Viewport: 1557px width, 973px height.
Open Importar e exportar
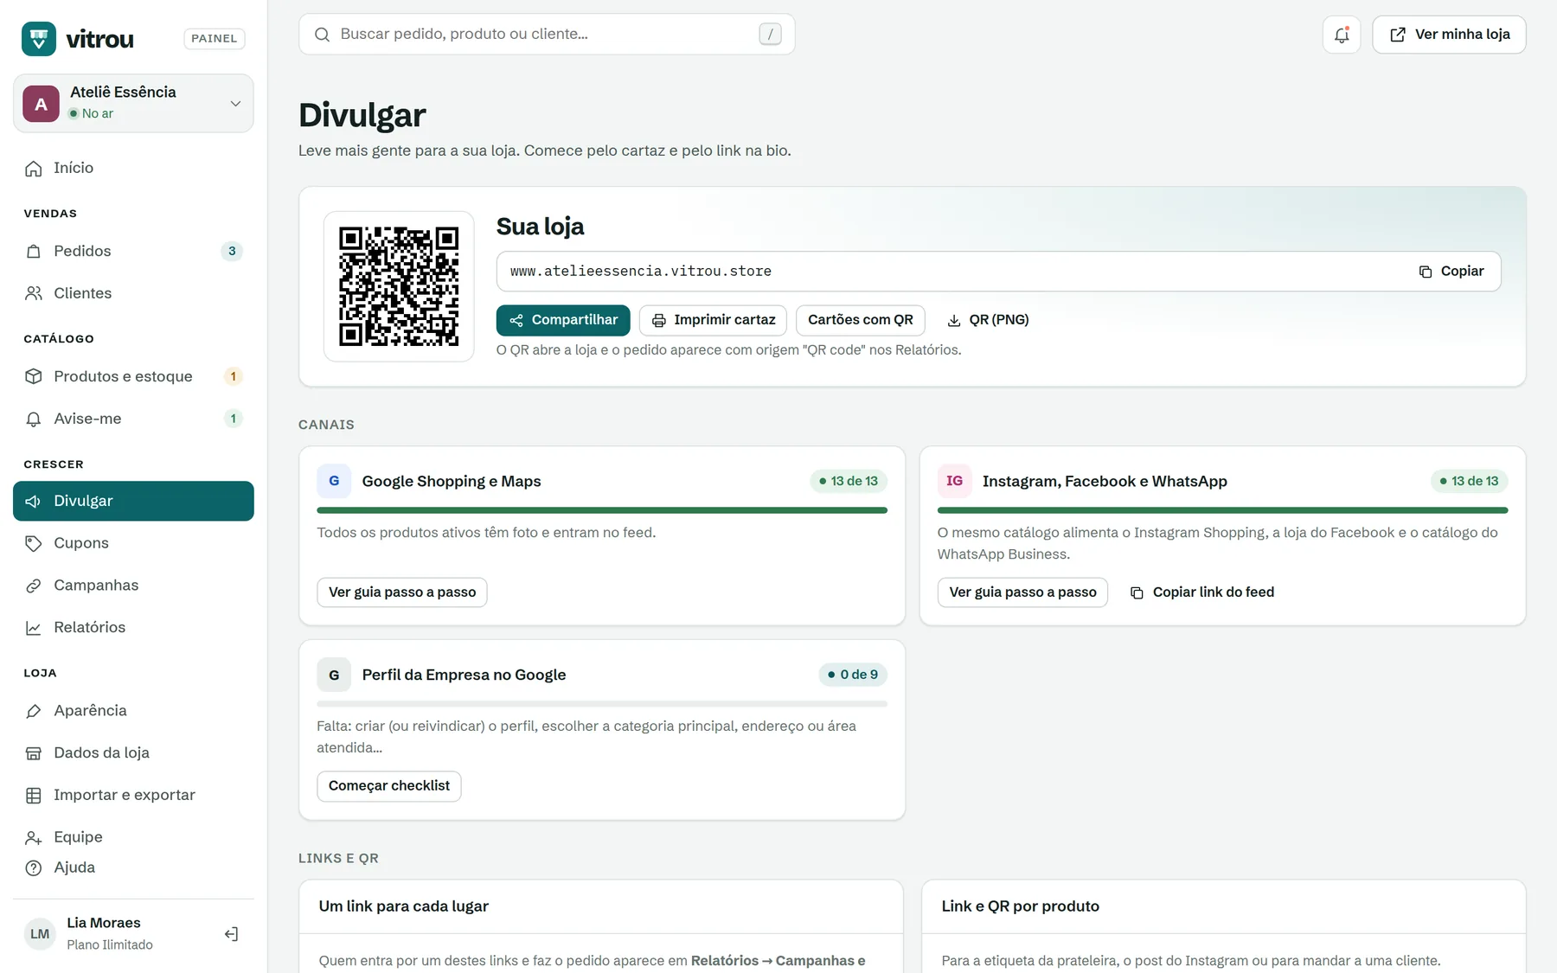[133, 796]
